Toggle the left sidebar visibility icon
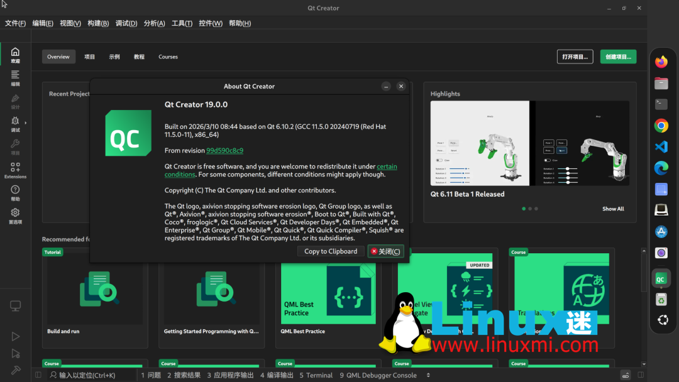The image size is (679, 382). click(x=38, y=375)
